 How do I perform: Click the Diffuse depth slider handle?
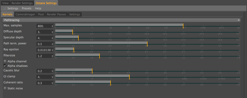pos(72,32)
